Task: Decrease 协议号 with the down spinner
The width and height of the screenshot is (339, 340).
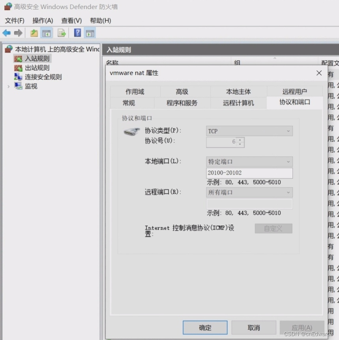Action: (240, 145)
